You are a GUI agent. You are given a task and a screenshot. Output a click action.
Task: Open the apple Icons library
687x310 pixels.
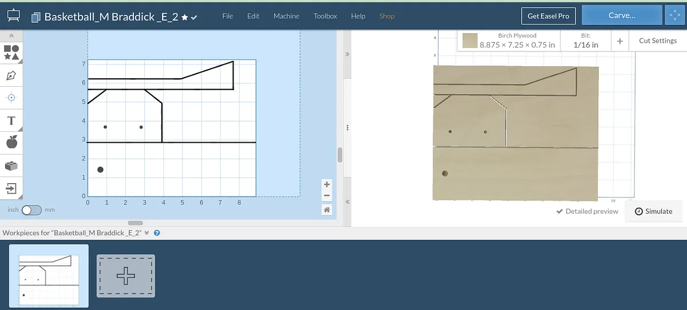11,143
